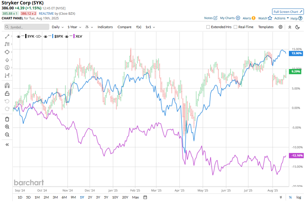The image size is (305, 202).
Task: Select the 6M time range
Action: pos(64,197)
